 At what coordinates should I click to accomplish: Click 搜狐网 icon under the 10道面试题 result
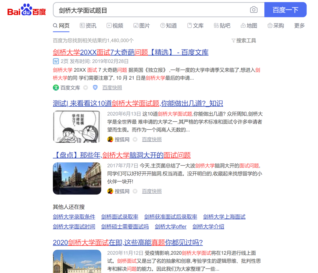[x=110, y=139]
